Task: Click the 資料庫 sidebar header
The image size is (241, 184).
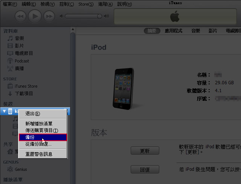Action: pos(11,31)
